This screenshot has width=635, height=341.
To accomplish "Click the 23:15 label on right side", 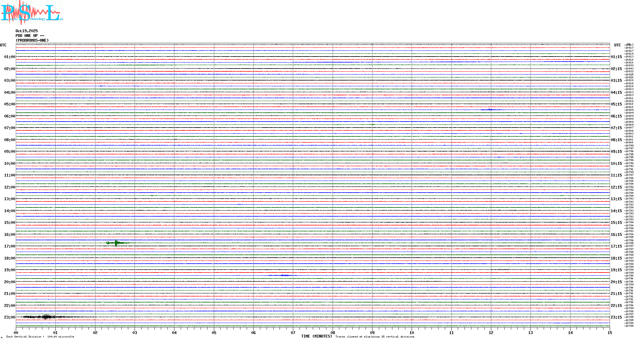I will coord(616,317).
